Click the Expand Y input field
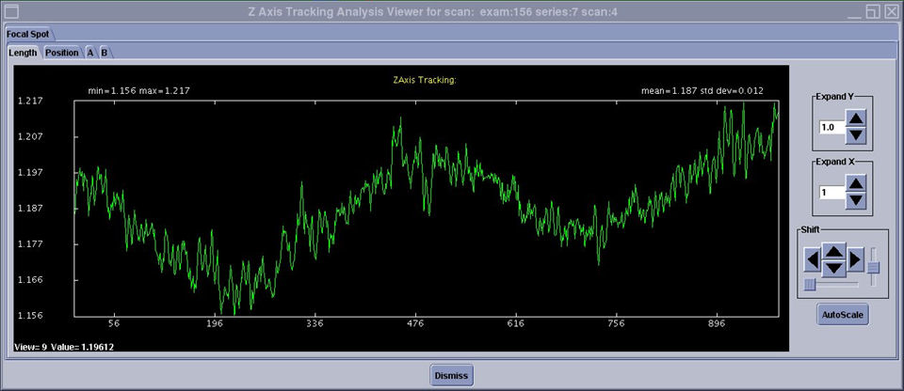This screenshot has height=391, width=904. coord(831,127)
